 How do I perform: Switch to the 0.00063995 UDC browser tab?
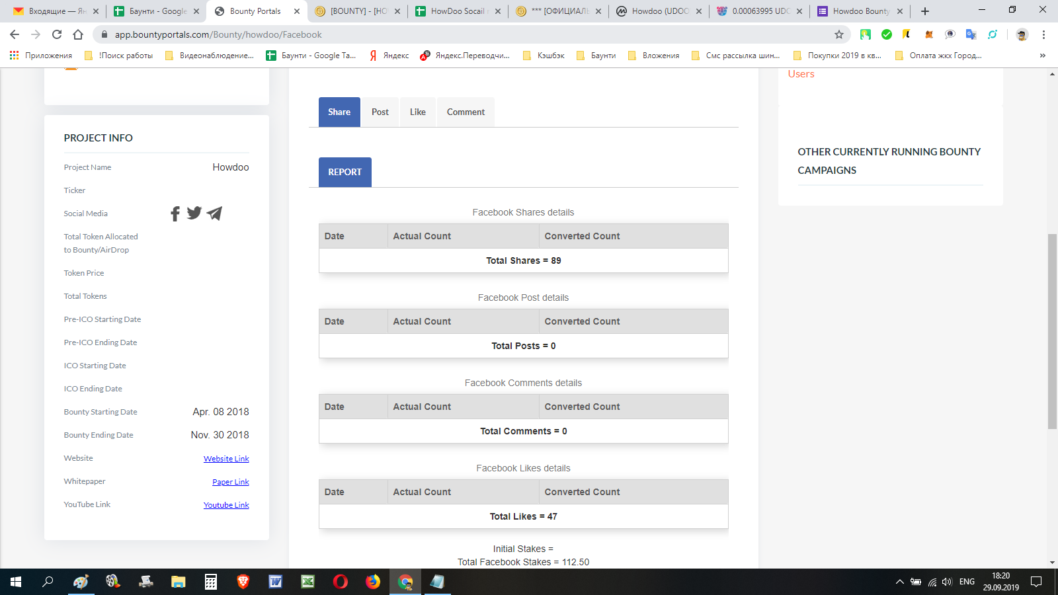point(759,11)
